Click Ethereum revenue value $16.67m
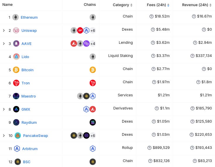Image resolution: width=215 pixels, height=167 pixels. (x=204, y=16)
